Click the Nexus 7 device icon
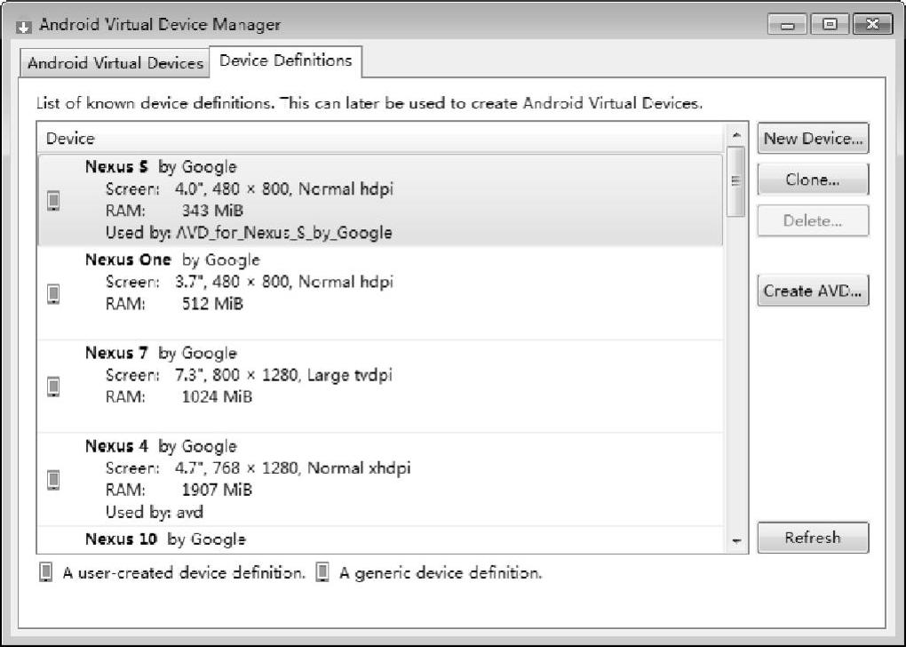The width and height of the screenshot is (906, 647). [53, 387]
